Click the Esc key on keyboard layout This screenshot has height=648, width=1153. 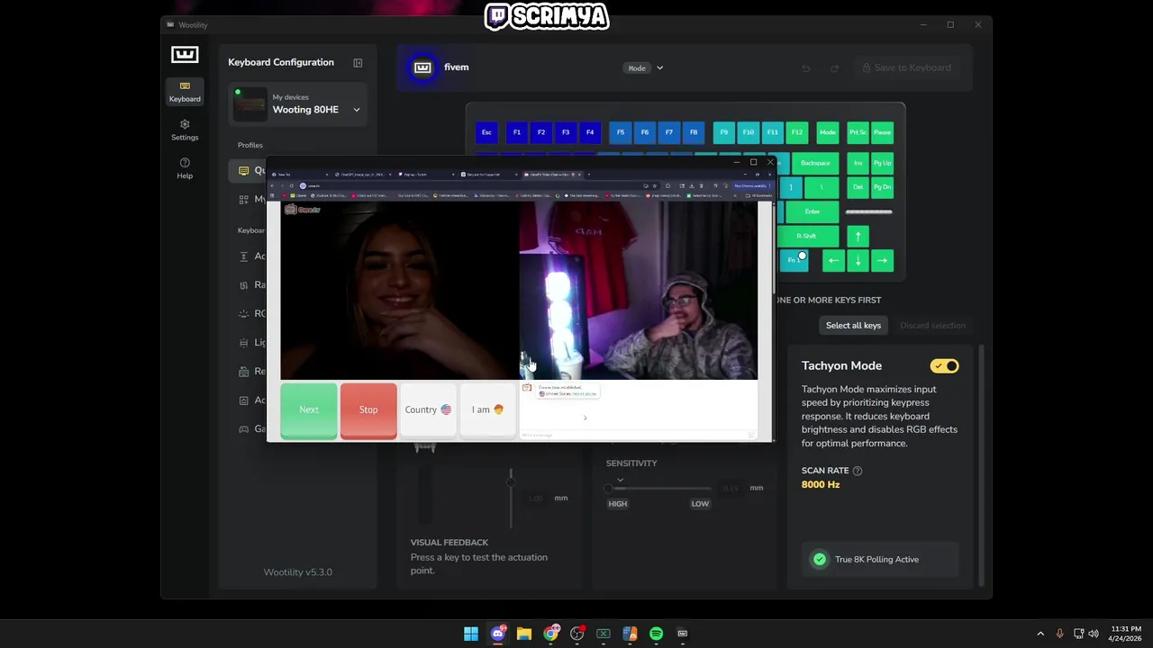tap(486, 132)
